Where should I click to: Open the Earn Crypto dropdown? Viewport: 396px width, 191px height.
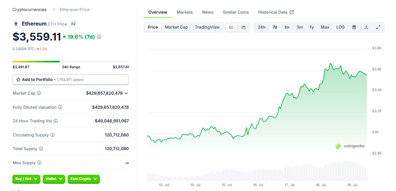[x=84, y=179]
